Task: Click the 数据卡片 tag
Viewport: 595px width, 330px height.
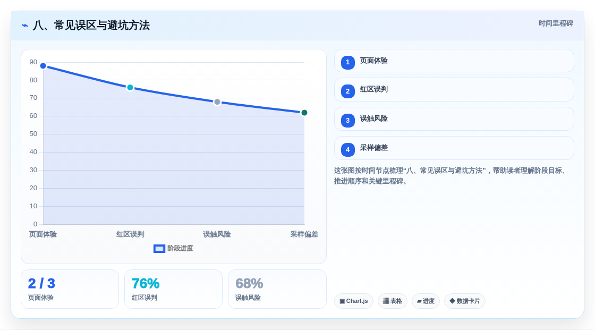Action: point(465,301)
